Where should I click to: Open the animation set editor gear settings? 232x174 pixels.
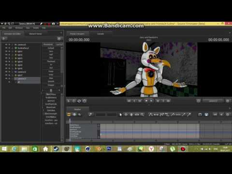coord(59,39)
